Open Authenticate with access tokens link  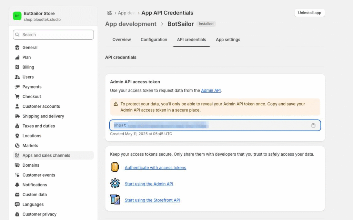[155, 168]
